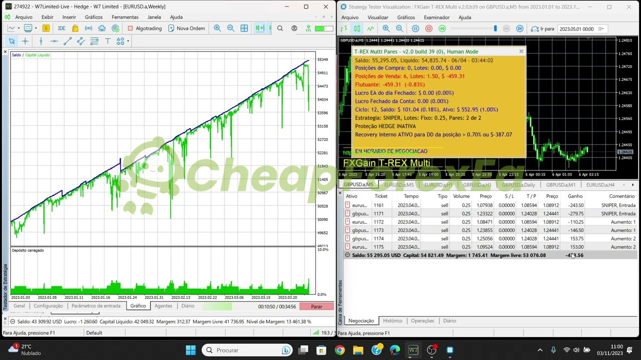This screenshot has width=641, height=360.
Task: Click the yellow dollar trading icon
Action: click(46, 28)
